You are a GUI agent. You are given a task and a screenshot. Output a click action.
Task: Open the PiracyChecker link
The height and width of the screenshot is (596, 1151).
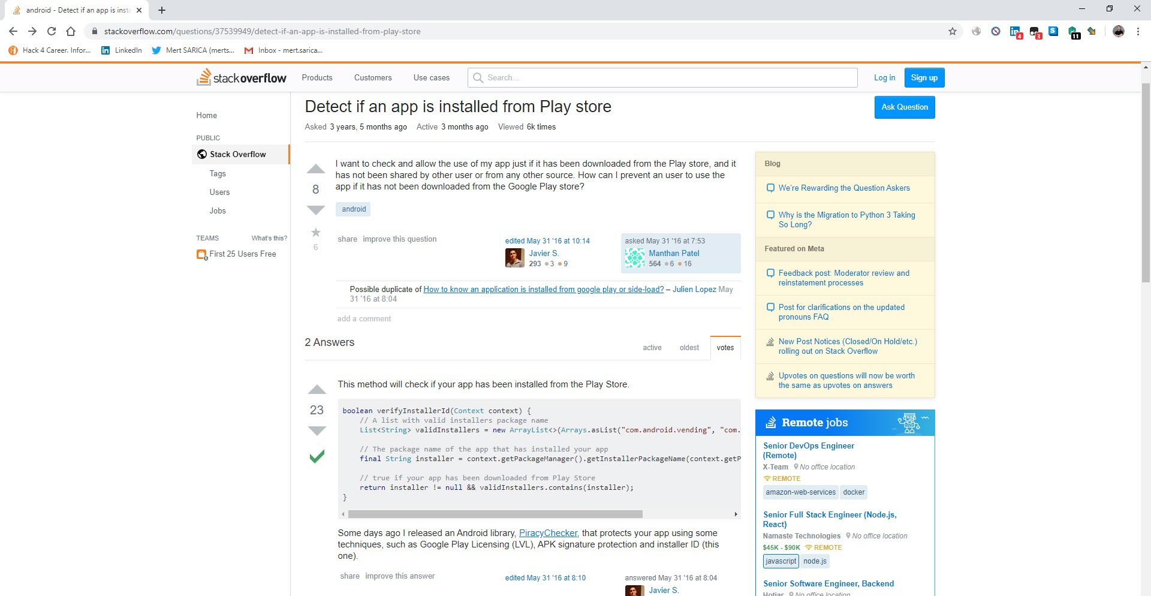coord(548,533)
